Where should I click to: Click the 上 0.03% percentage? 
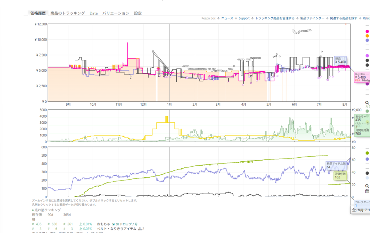pos(85,229)
